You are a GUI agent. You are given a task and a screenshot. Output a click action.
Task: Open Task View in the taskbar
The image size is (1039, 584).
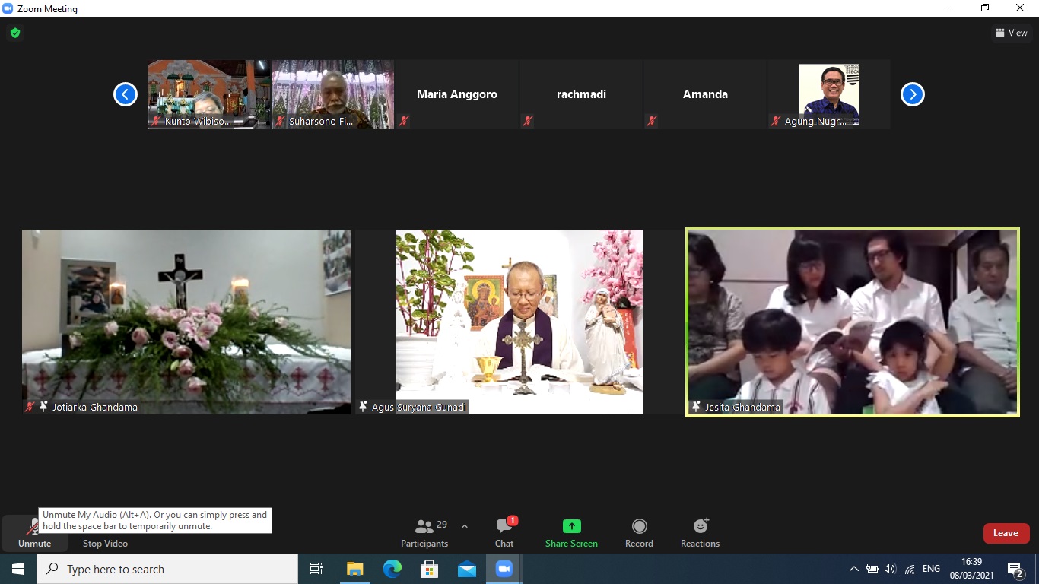click(316, 569)
